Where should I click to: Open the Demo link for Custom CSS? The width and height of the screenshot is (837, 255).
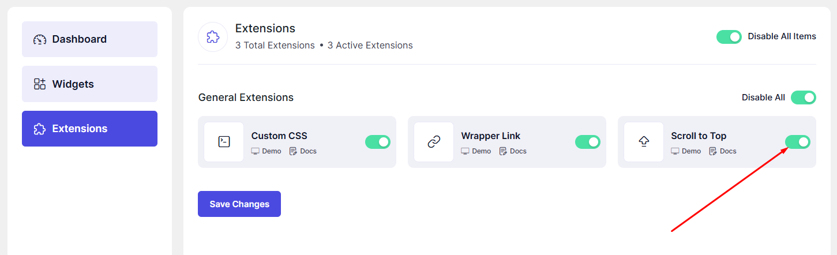click(267, 151)
